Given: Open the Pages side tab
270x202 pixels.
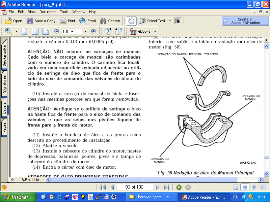Looking at the screenshot, I should 4,128.
